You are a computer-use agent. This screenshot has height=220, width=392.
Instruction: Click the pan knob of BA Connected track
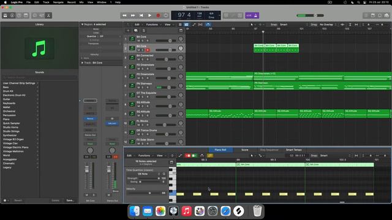[181, 57]
